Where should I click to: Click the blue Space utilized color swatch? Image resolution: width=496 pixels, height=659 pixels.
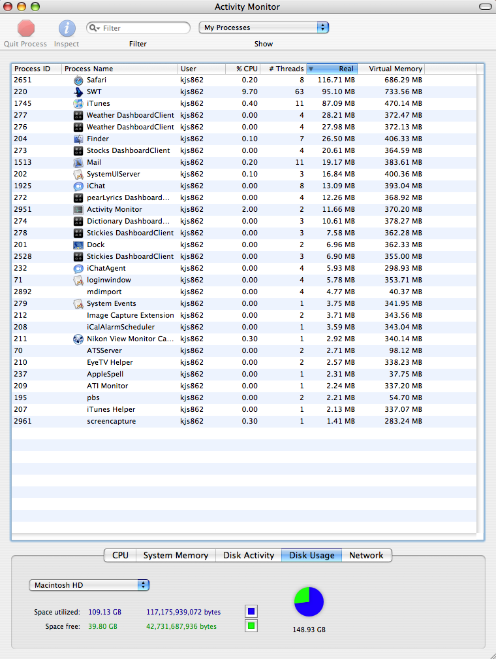tap(251, 611)
